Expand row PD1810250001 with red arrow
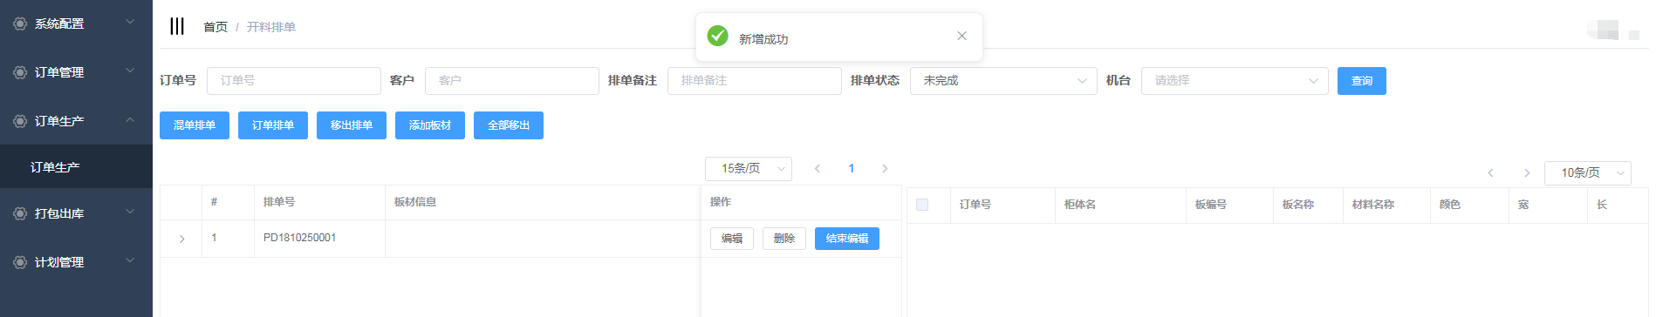 [181, 239]
